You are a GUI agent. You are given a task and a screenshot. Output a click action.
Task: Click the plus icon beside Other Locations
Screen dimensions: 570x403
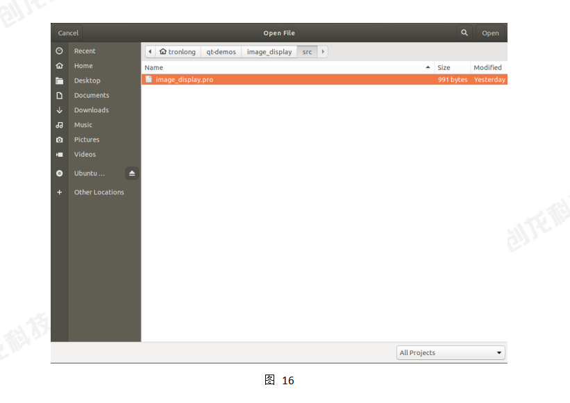59,192
